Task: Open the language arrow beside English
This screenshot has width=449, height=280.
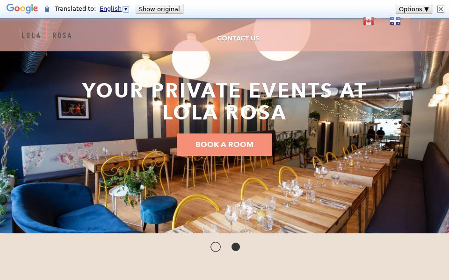Action: click(x=126, y=9)
